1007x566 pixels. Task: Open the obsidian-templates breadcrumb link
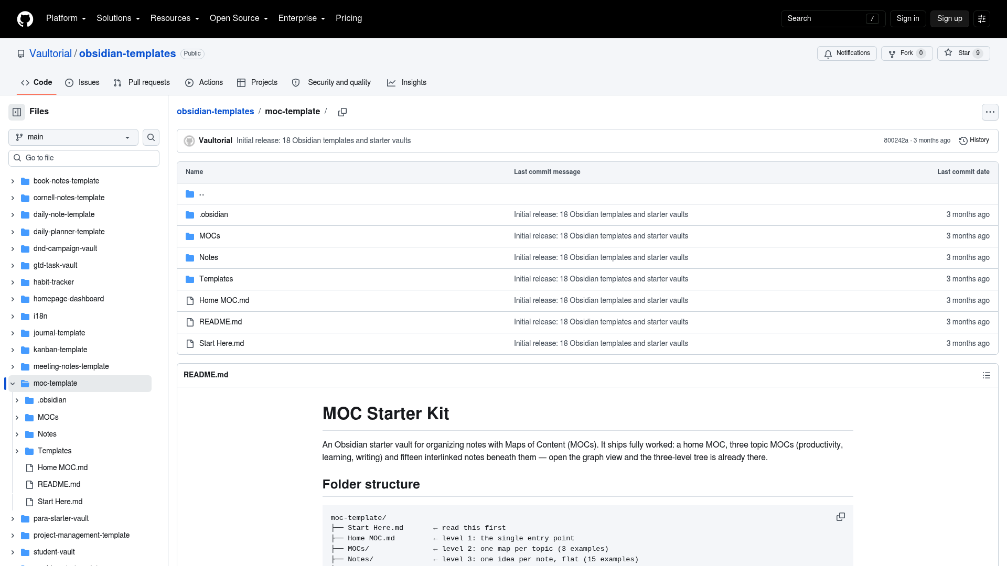[215, 112]
